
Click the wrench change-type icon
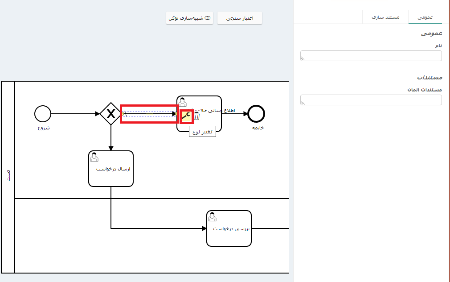pos(186,116)
